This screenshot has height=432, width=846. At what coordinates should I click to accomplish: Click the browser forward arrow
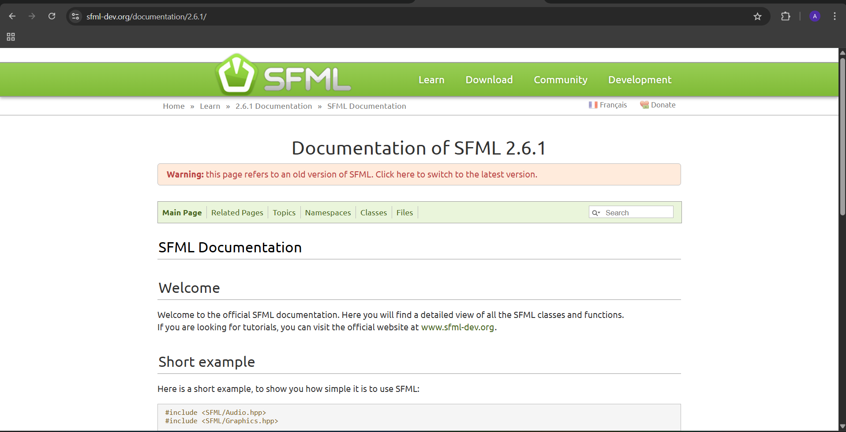coord(32,16)
